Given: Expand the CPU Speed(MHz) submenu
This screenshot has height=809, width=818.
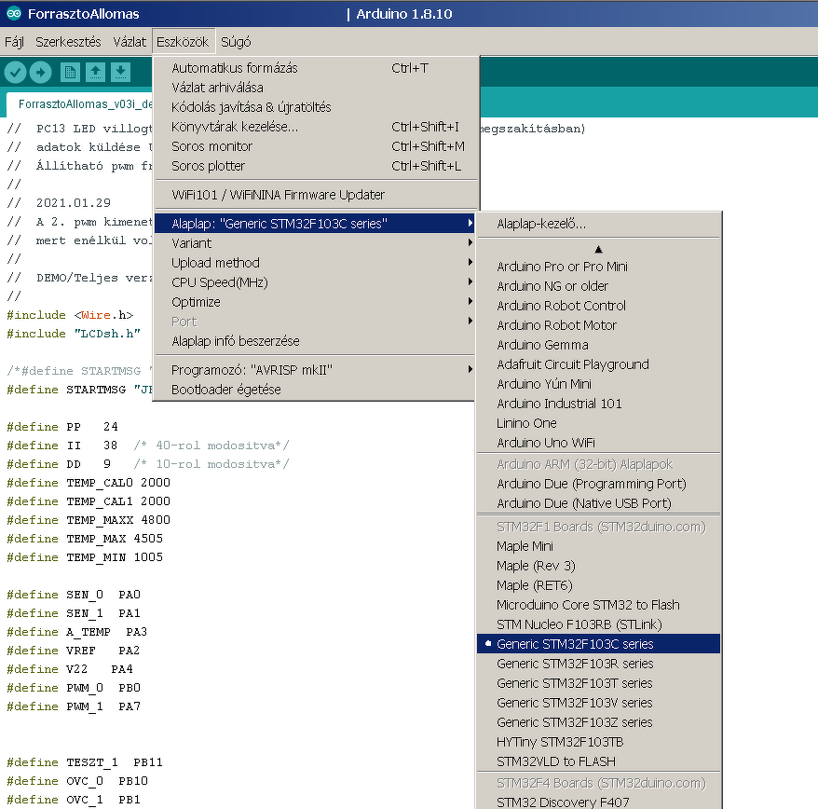Looking at the screenshot, I should [315, 282].
